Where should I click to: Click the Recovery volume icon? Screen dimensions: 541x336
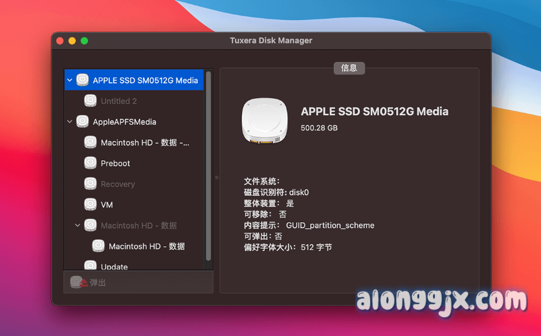click(91, 184)
